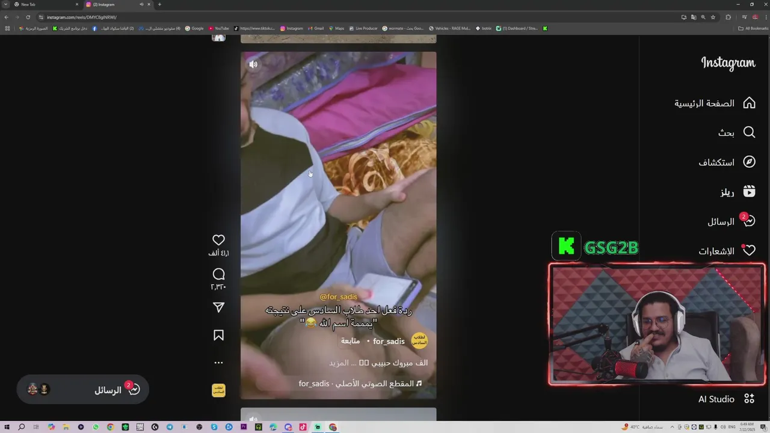770x433 pixels.
Task: Open Live Producer bookmark
Action: (363, 28)
